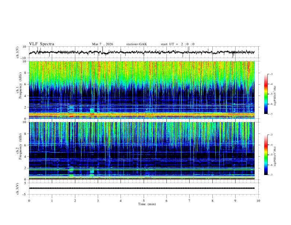Click the 'ch.3(V)' axis label
This screenshot has width=291, height=225.
point(18,189)
